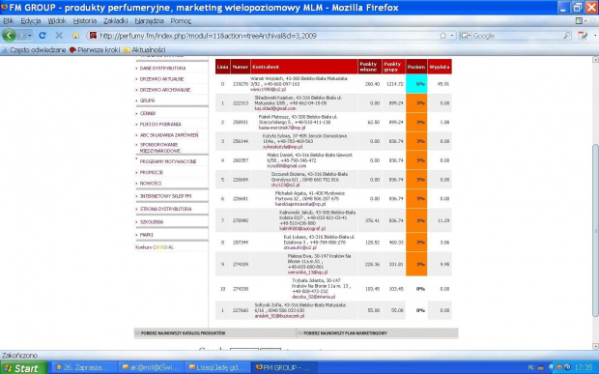Open the Często odwiedzane bookmarks folder
This screenshot has height=374, width=599.
tap(34, 49)
